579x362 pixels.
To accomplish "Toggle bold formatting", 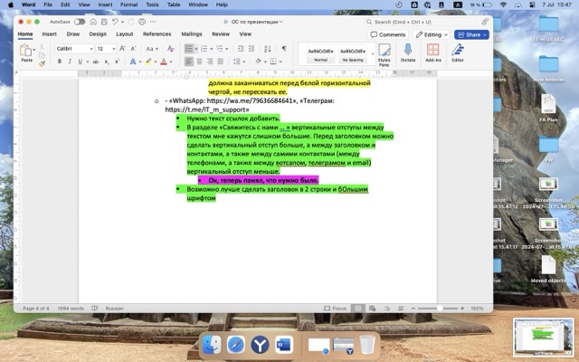I will click(59, 62).
